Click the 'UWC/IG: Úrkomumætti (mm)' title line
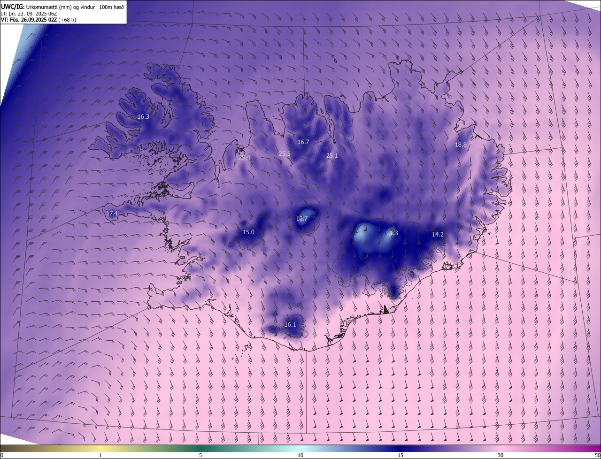The height and width of the screenshot is (459, 601). [63, 6]
